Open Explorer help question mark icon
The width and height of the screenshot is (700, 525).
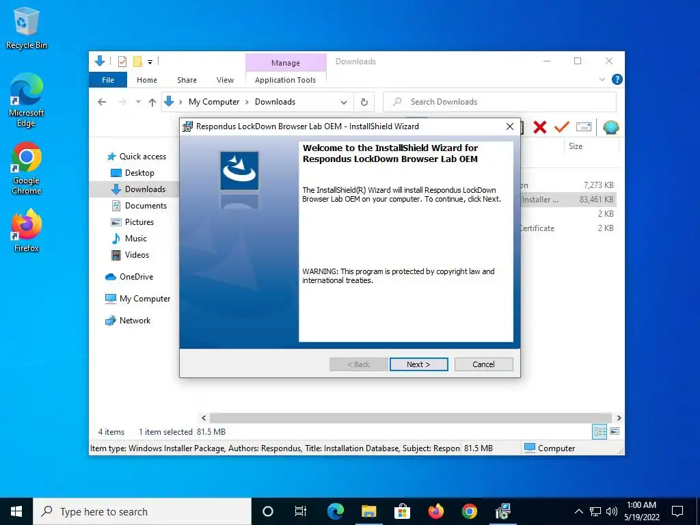click(x=617, y=79)
